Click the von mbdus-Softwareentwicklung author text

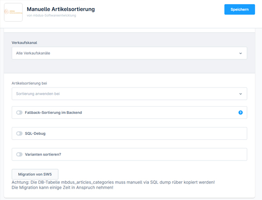pos(51,15)
